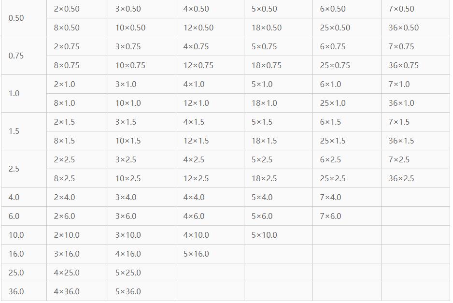Click the 10.0 row header
This screenshot has height=303, width=453.
click(16, 235)
